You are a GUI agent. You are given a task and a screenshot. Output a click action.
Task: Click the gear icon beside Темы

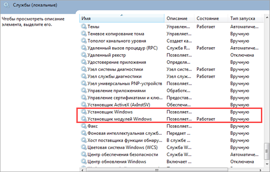click(x=84, y=26)
